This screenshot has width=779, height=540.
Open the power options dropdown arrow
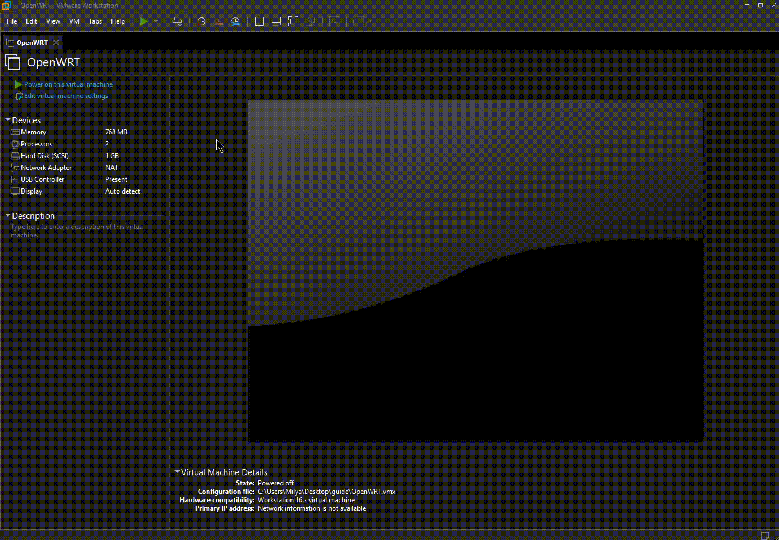pyautogui.click(x=156, y=21)
